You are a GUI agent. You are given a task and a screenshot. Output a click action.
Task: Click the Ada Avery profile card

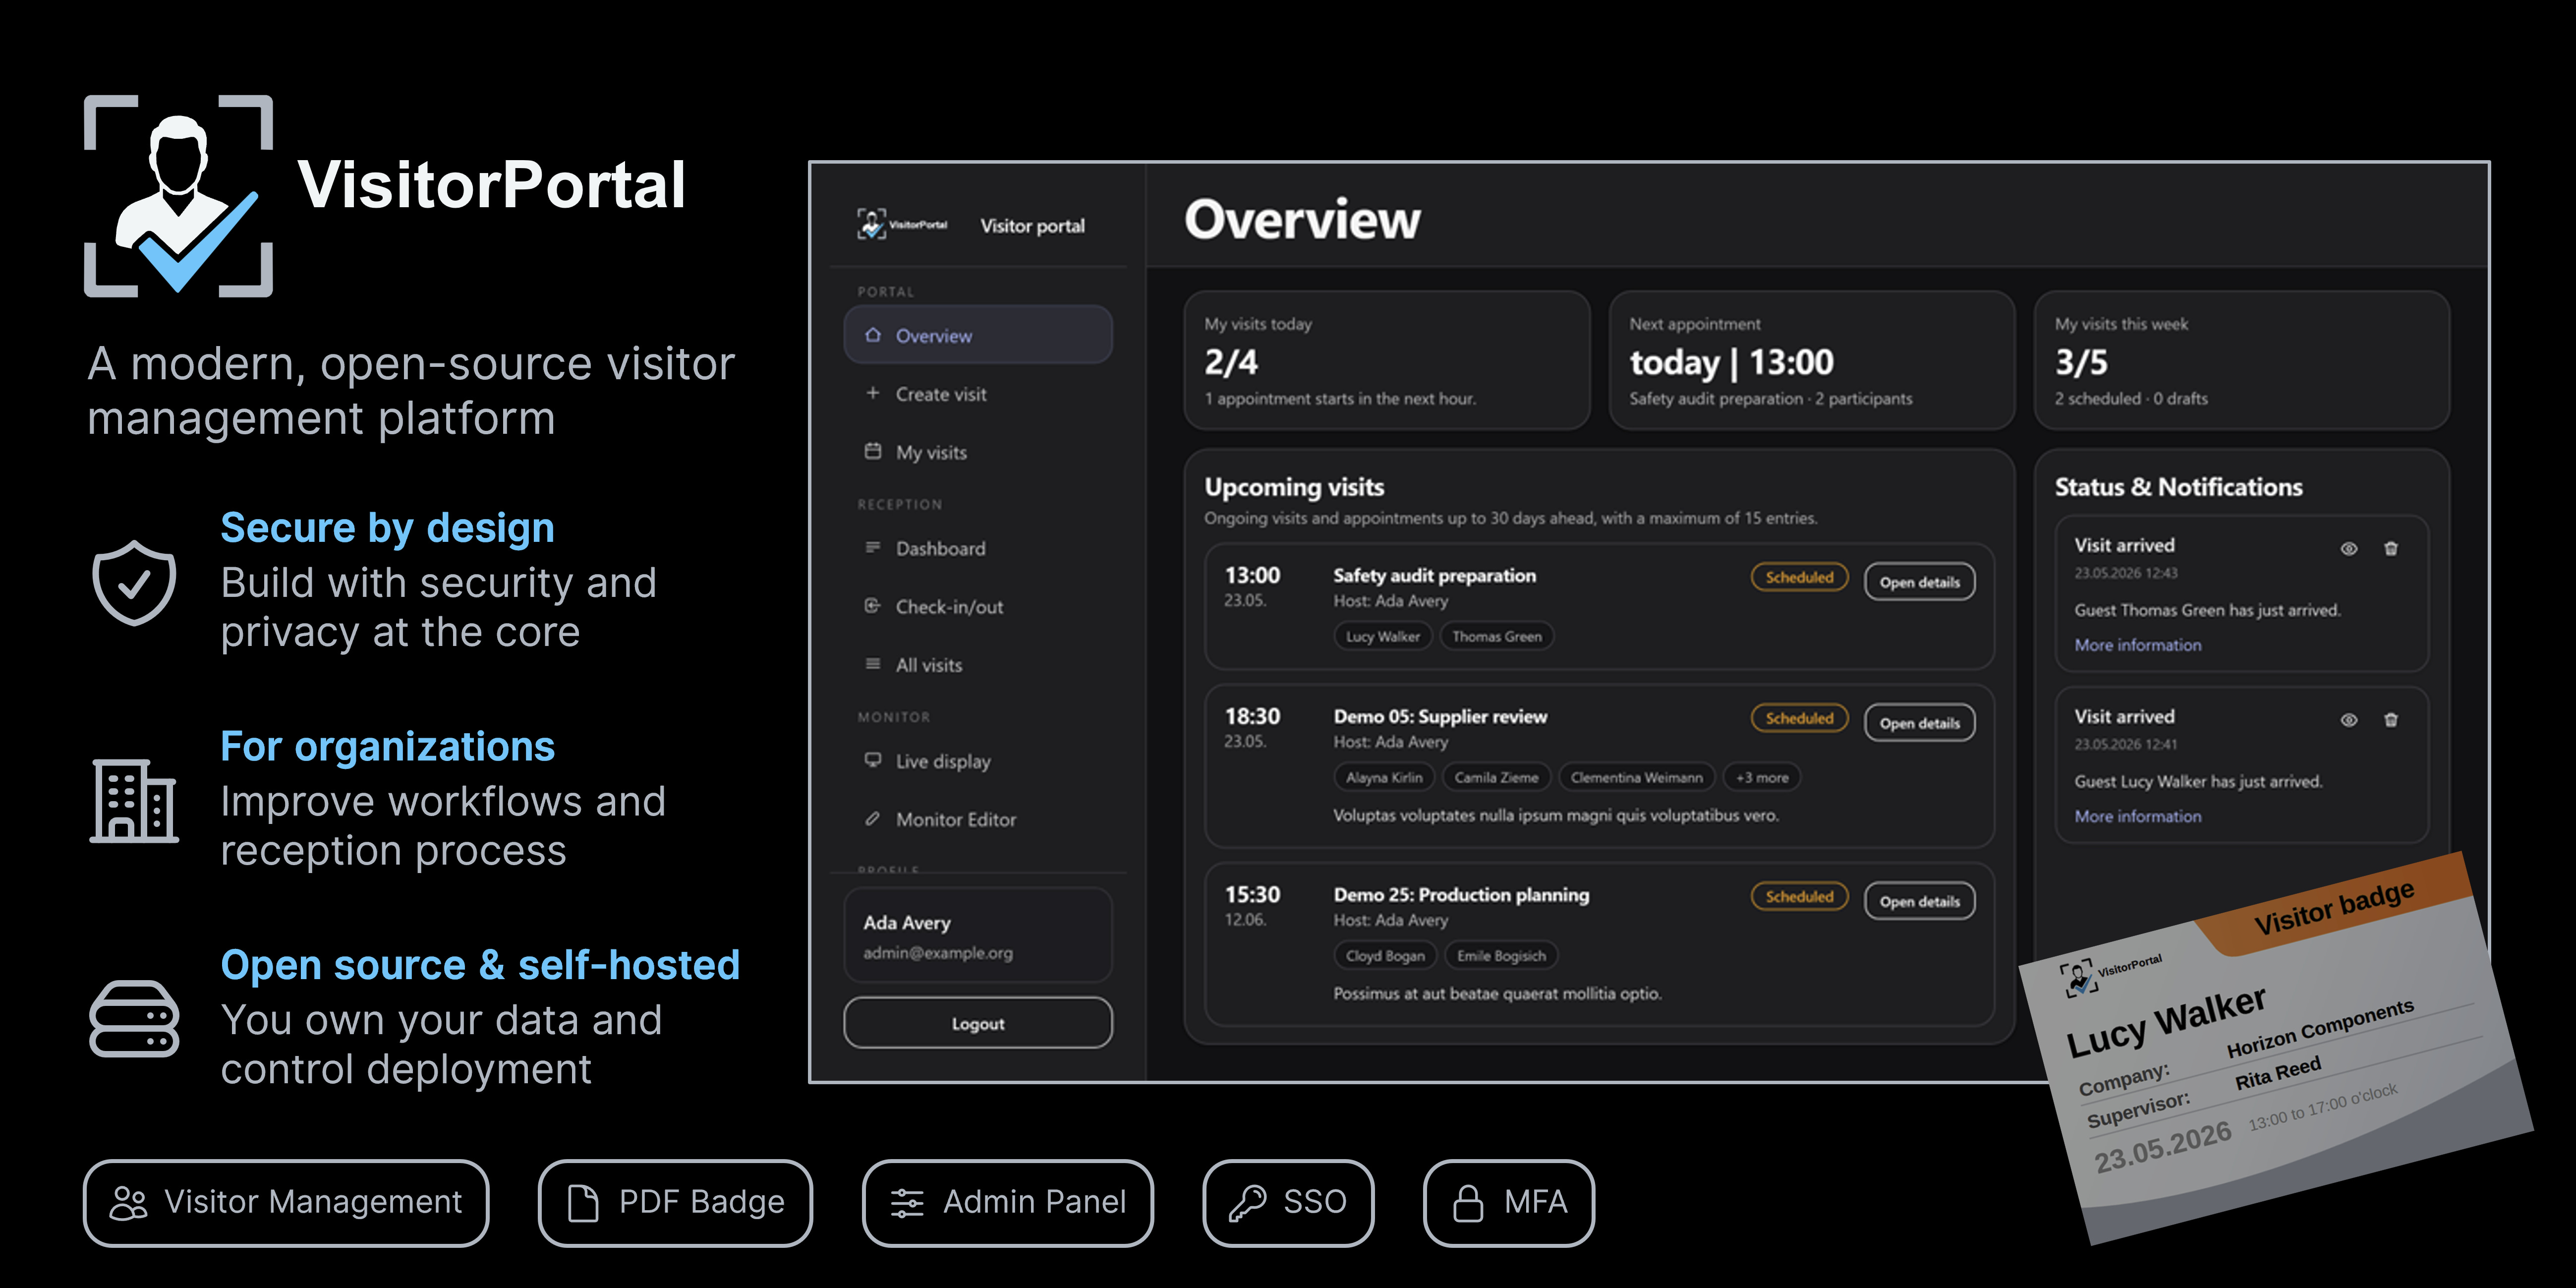(978, 935)
